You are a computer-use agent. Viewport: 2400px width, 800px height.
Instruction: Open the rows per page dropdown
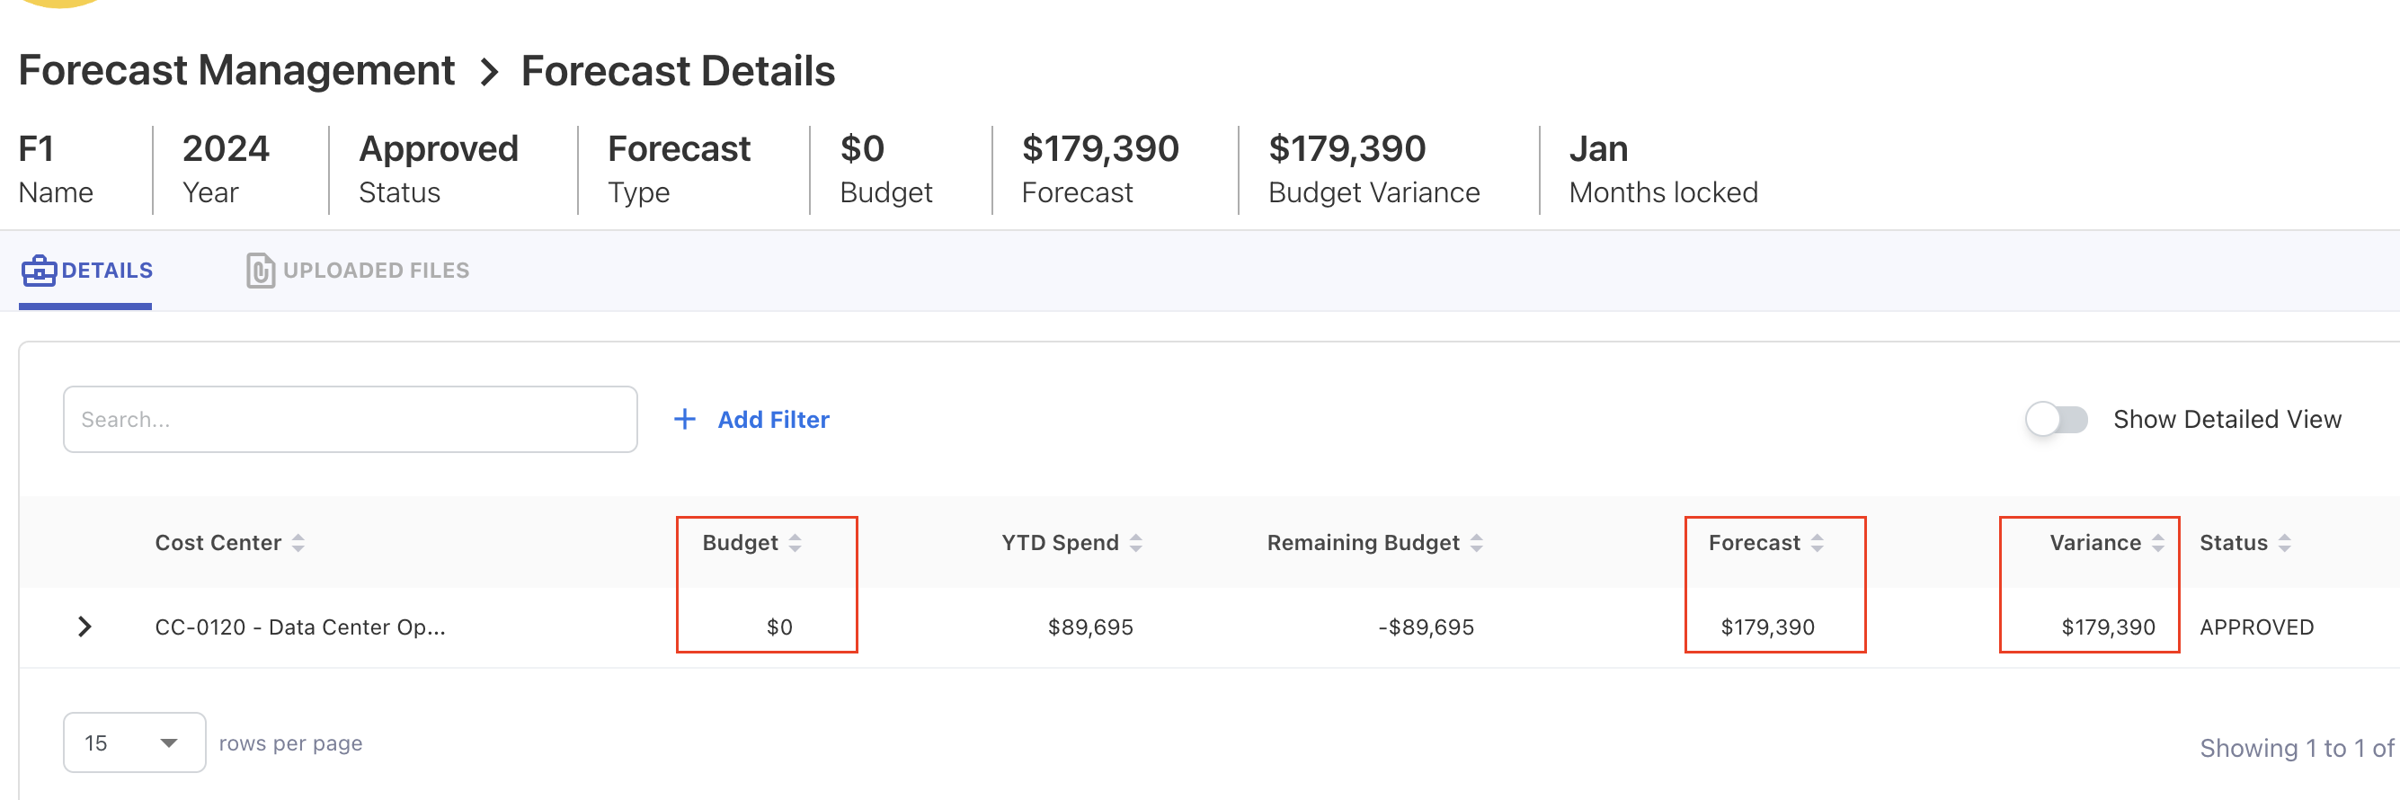[x=134, y=742]
